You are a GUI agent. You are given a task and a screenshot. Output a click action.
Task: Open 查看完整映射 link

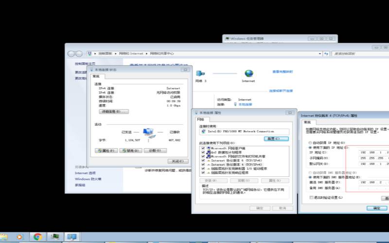click(283, 71)
